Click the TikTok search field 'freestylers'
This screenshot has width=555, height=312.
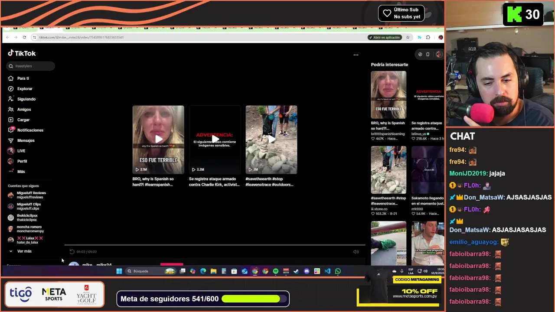(x=30, y=66)
